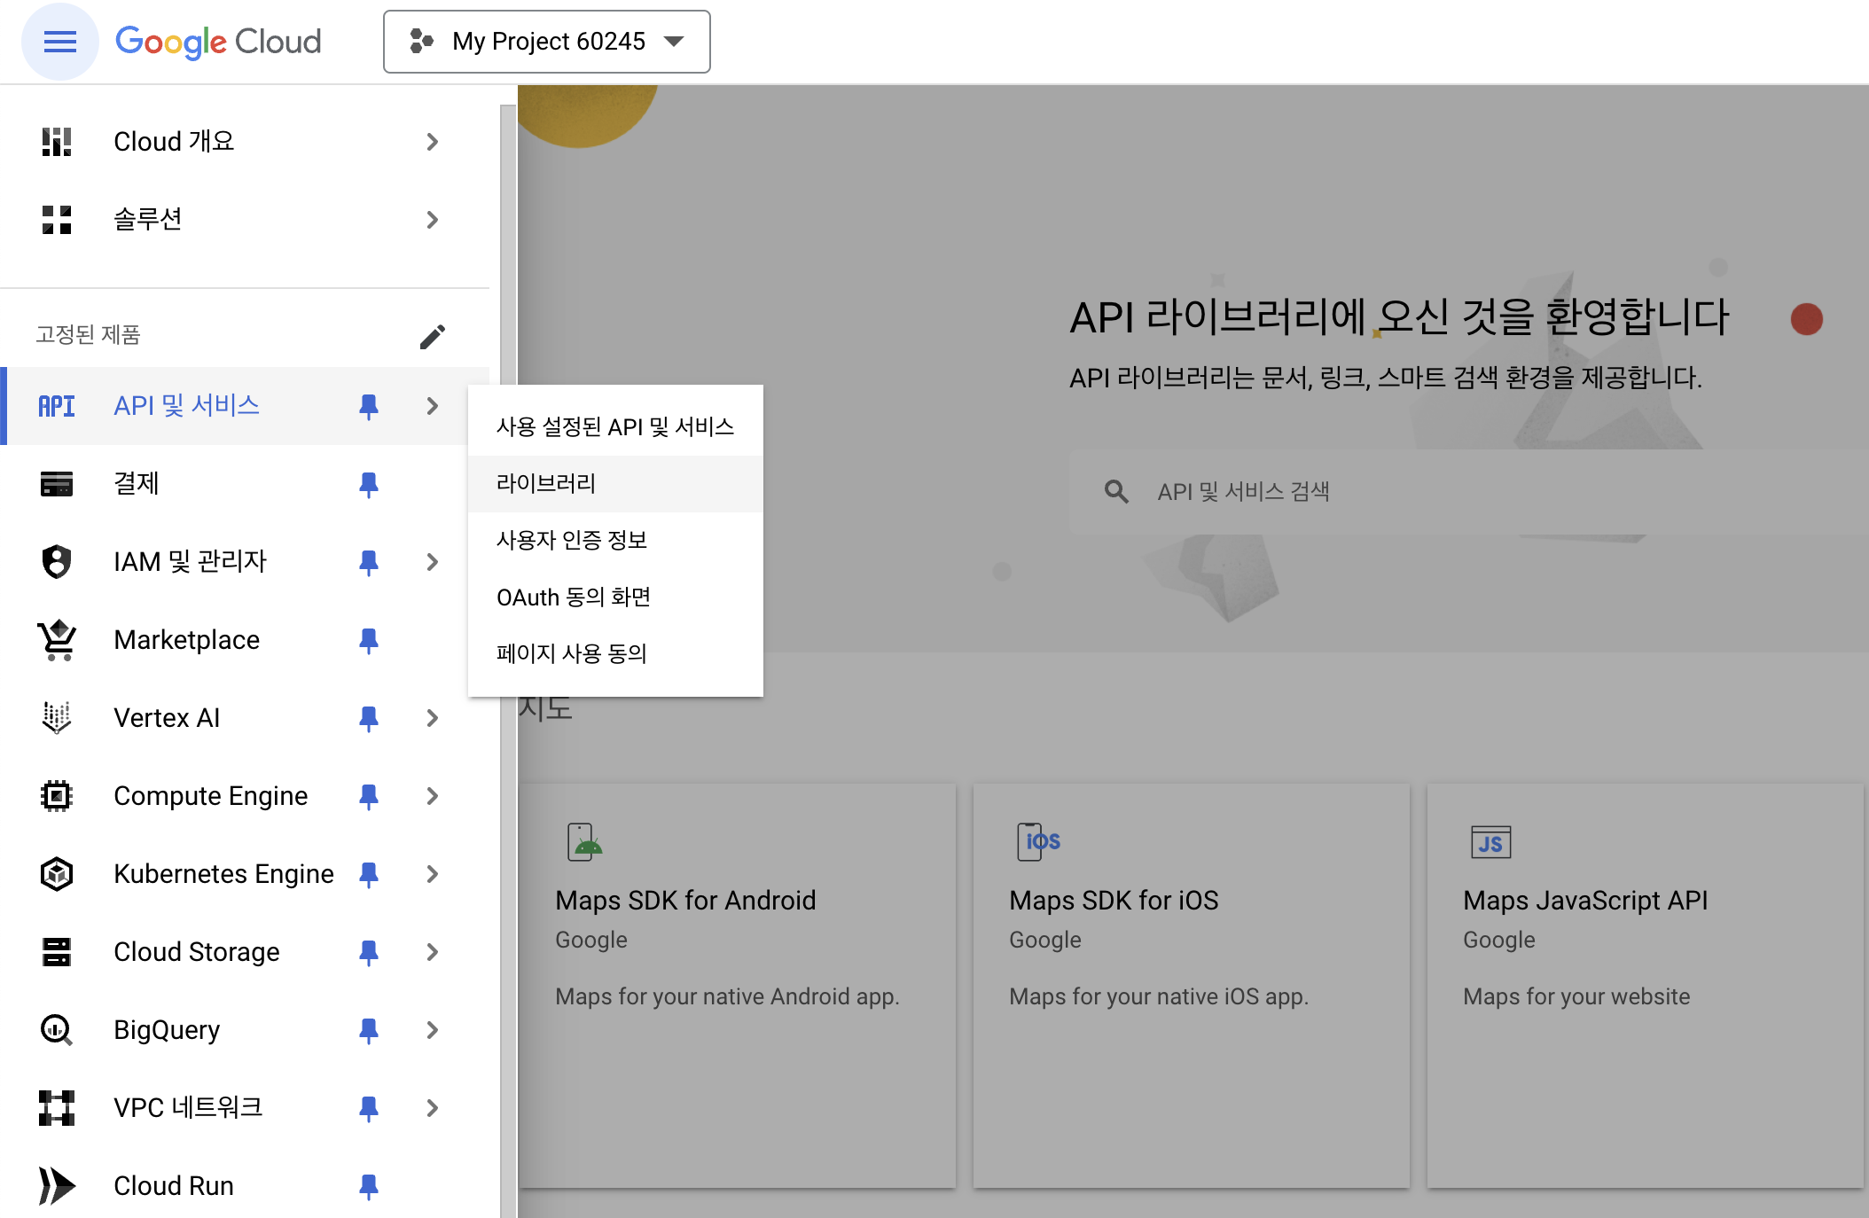
Task: Edit pinned products with the pencil icon
Action: tap(433, 336)
